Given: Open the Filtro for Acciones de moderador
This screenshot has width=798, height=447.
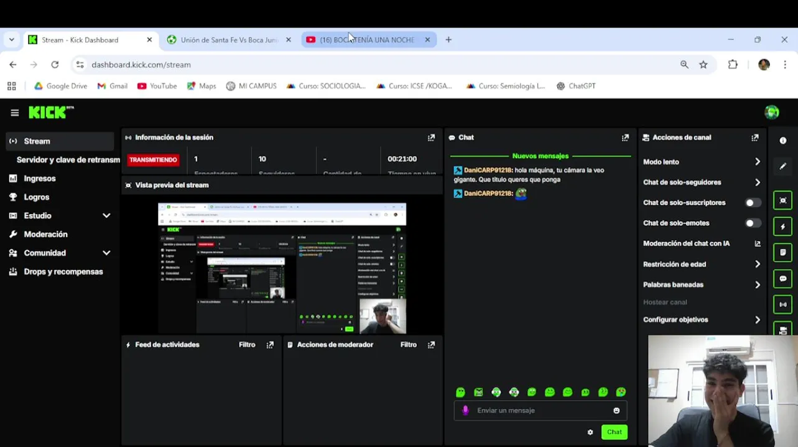Looking at the screenshot, I should [x=409, y=345].
